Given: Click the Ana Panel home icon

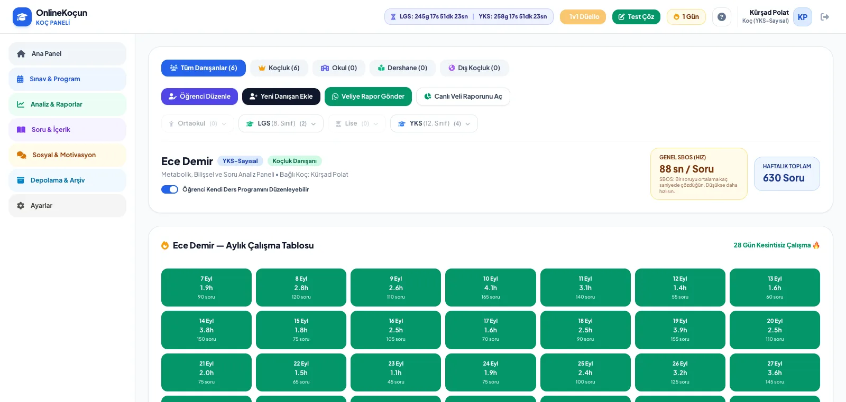Looking at the screenshot, I should pos(21,54).
